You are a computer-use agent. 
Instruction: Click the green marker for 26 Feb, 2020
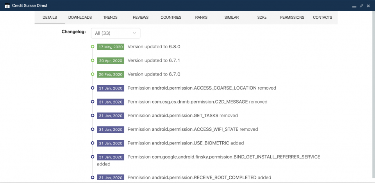[93, 74]
